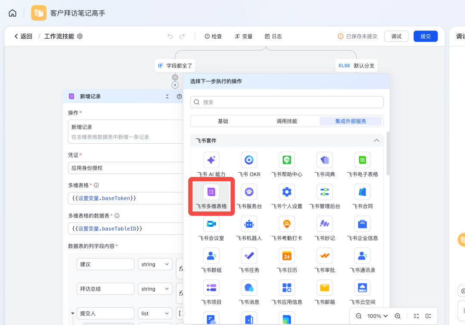The image size is (465, 325).
Task: Edit the 建议 field name
Action: (x=105, y=264)
